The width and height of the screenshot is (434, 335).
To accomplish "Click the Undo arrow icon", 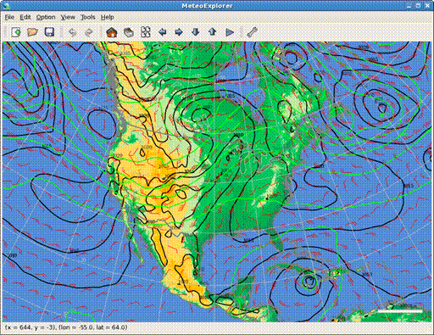I will pyautogui.click(x=72, y=32).
